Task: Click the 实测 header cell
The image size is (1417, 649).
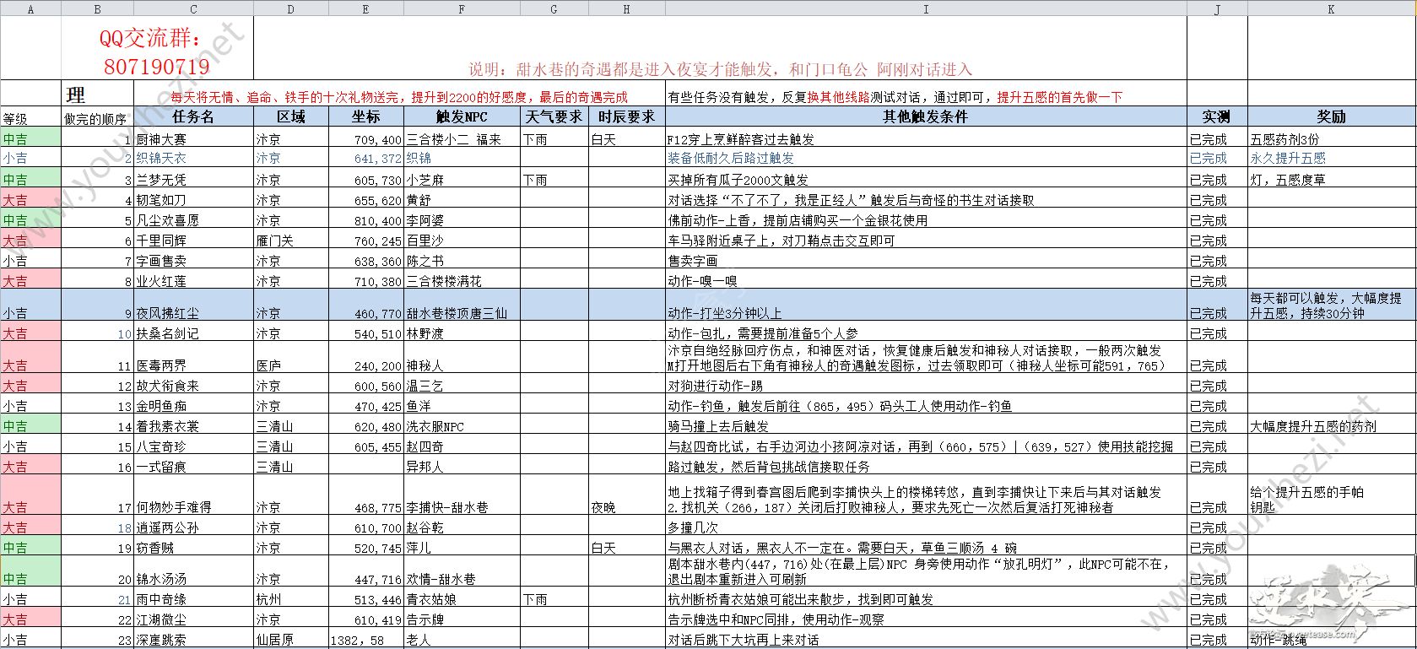Action: click(x=1217, y=116)
